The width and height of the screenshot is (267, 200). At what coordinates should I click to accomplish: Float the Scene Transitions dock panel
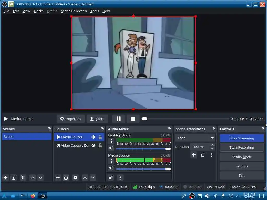pos(214,129)
